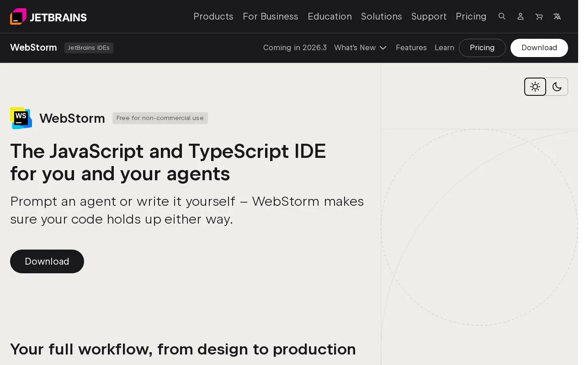
Task: Click the white Download button in header
Action: point(539,48)
